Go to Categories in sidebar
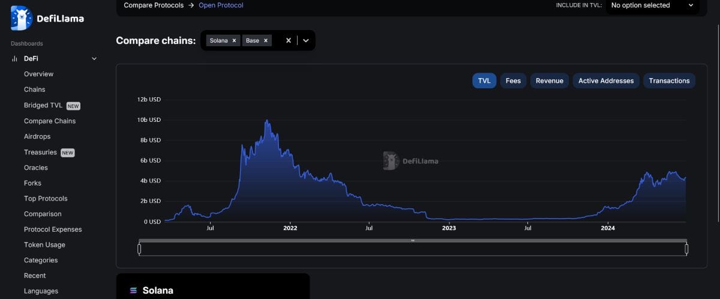Screen dimensions: 720x299 click(41, 261)
